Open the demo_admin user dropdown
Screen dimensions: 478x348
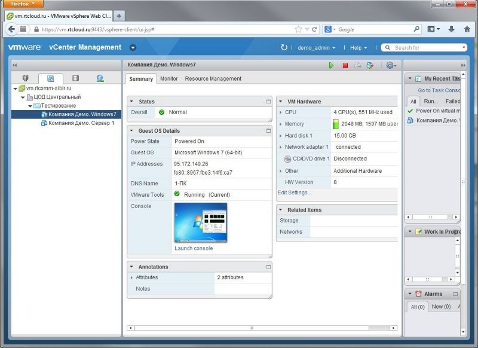pos(316,48)
